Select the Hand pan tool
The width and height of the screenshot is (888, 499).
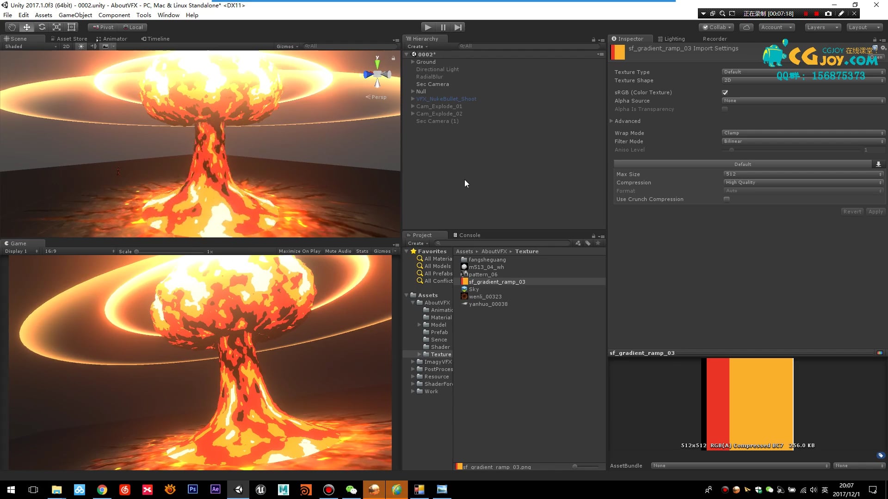[x=12, y=27]
